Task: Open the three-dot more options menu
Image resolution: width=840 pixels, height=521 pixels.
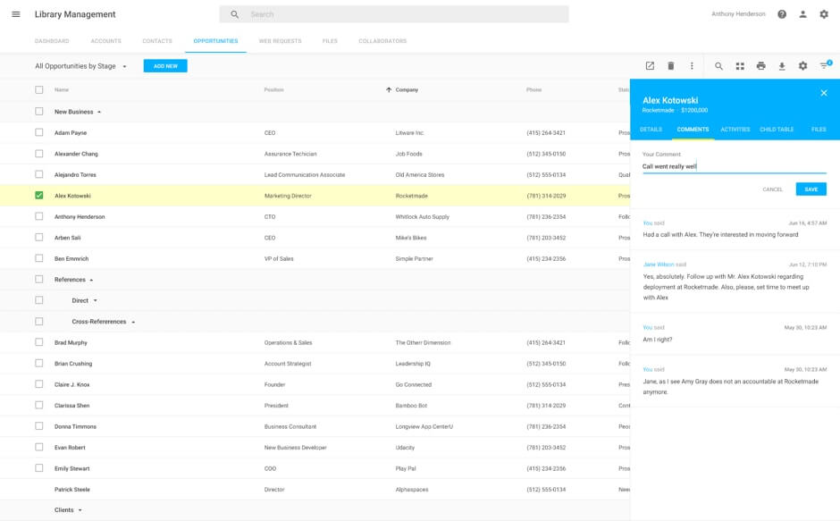Action: 692,66
